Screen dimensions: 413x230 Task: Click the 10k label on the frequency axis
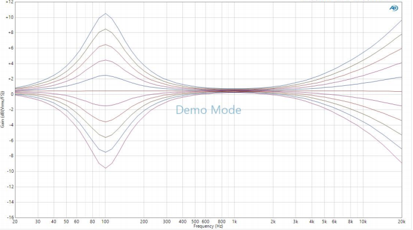(x=363, y=222)
